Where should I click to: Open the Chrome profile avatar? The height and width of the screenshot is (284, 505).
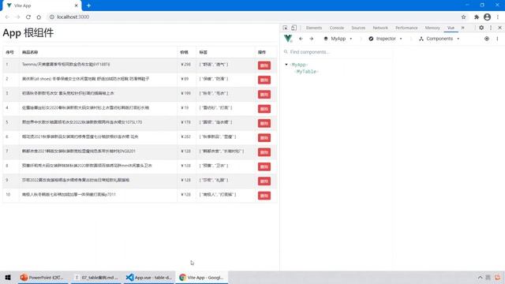(487, 17)
